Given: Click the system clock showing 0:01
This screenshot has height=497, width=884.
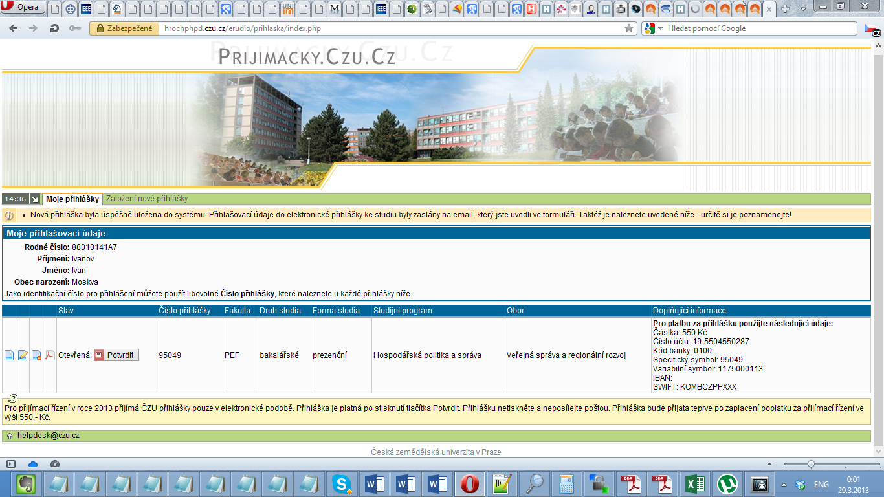Looking at the screenshot, I should (x=853, y=483).
